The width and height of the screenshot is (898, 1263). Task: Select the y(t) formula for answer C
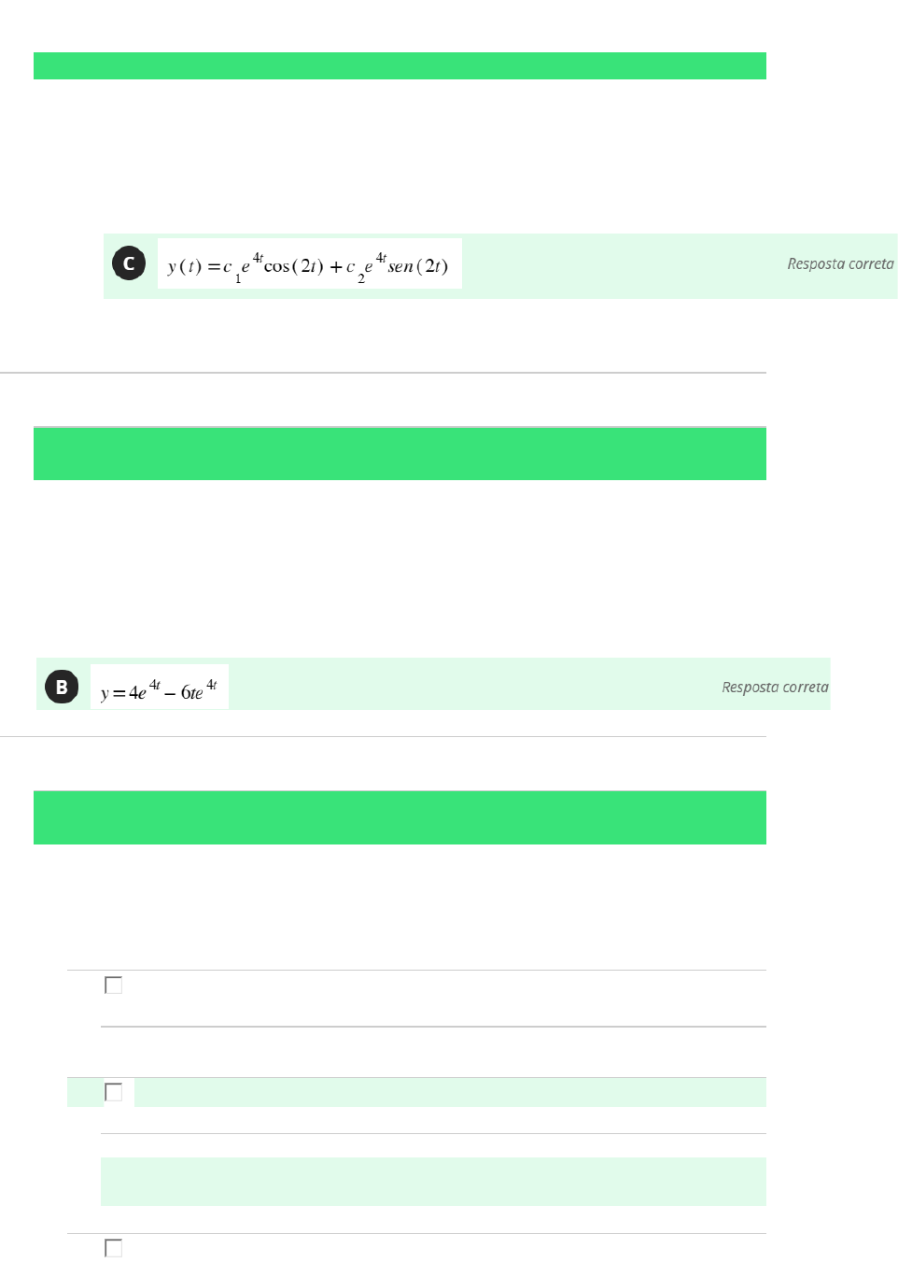tap(309, 264)
